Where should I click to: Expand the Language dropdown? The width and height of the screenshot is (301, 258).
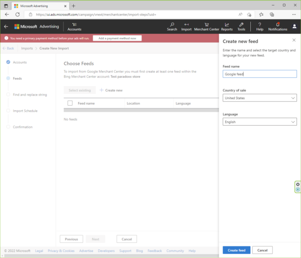[259, 122]
